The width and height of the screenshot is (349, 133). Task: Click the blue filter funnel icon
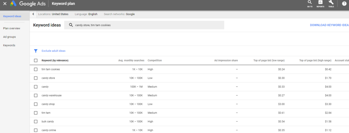coord(35,51)
